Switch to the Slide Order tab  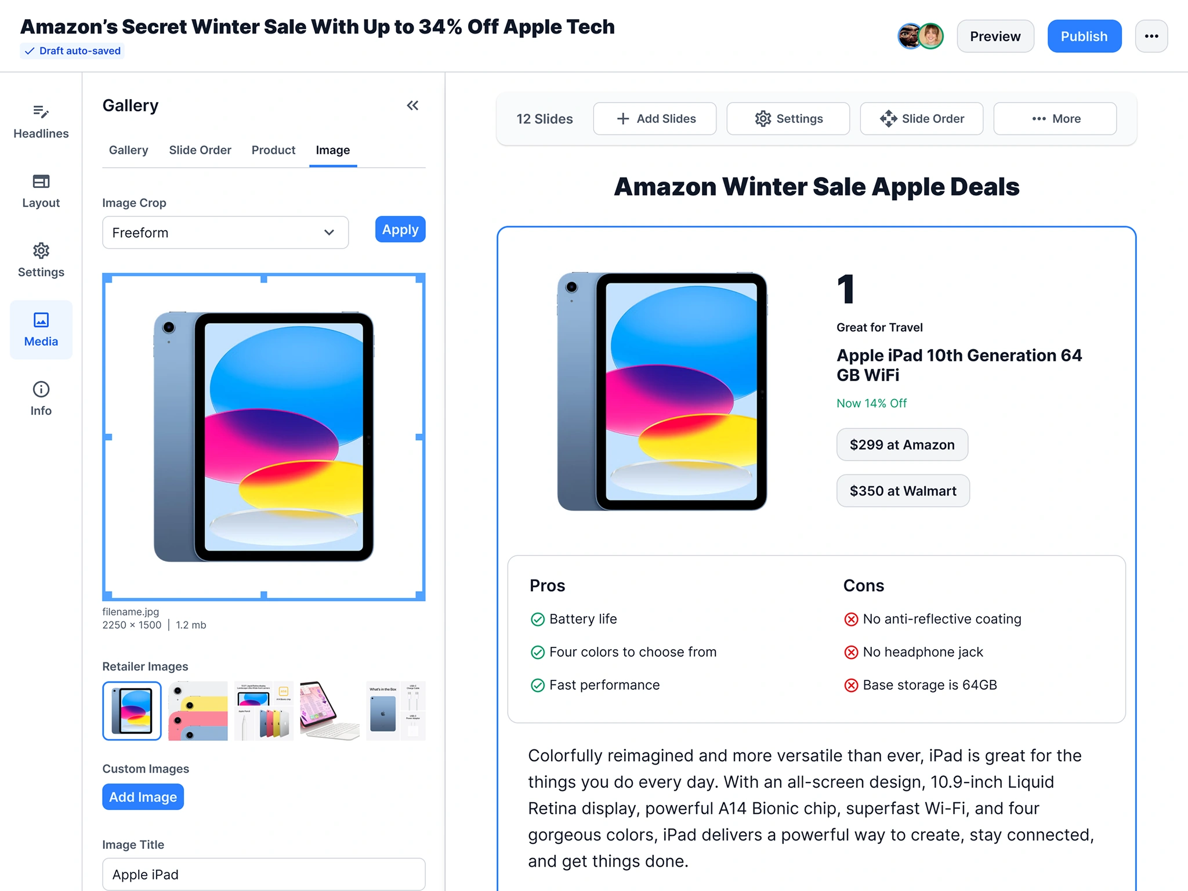pos(200,150)
